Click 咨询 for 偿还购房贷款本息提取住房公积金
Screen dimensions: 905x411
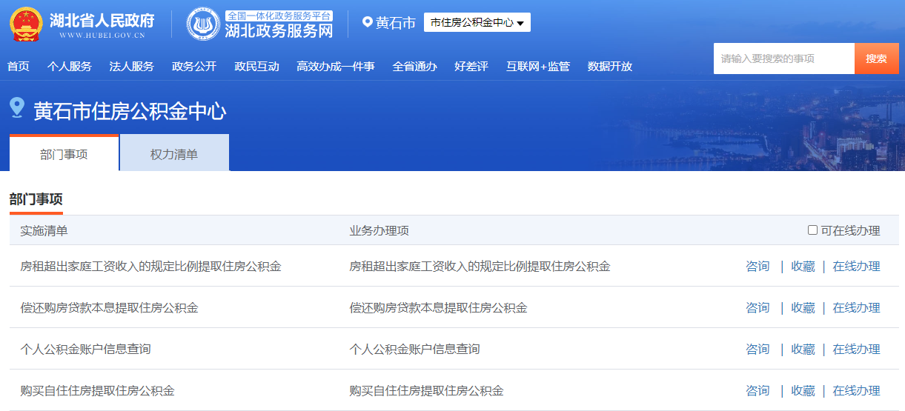pos(757,307)
